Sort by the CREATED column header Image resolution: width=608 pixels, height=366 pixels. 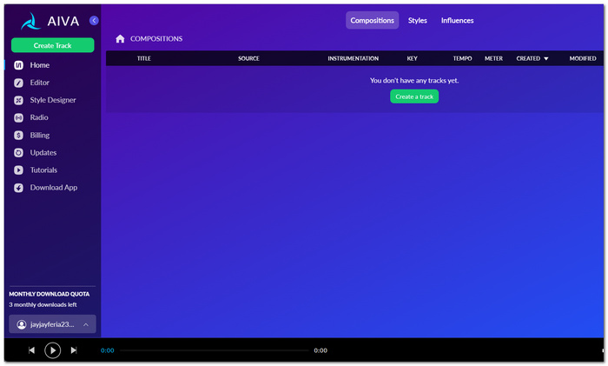tap(528, 58)
